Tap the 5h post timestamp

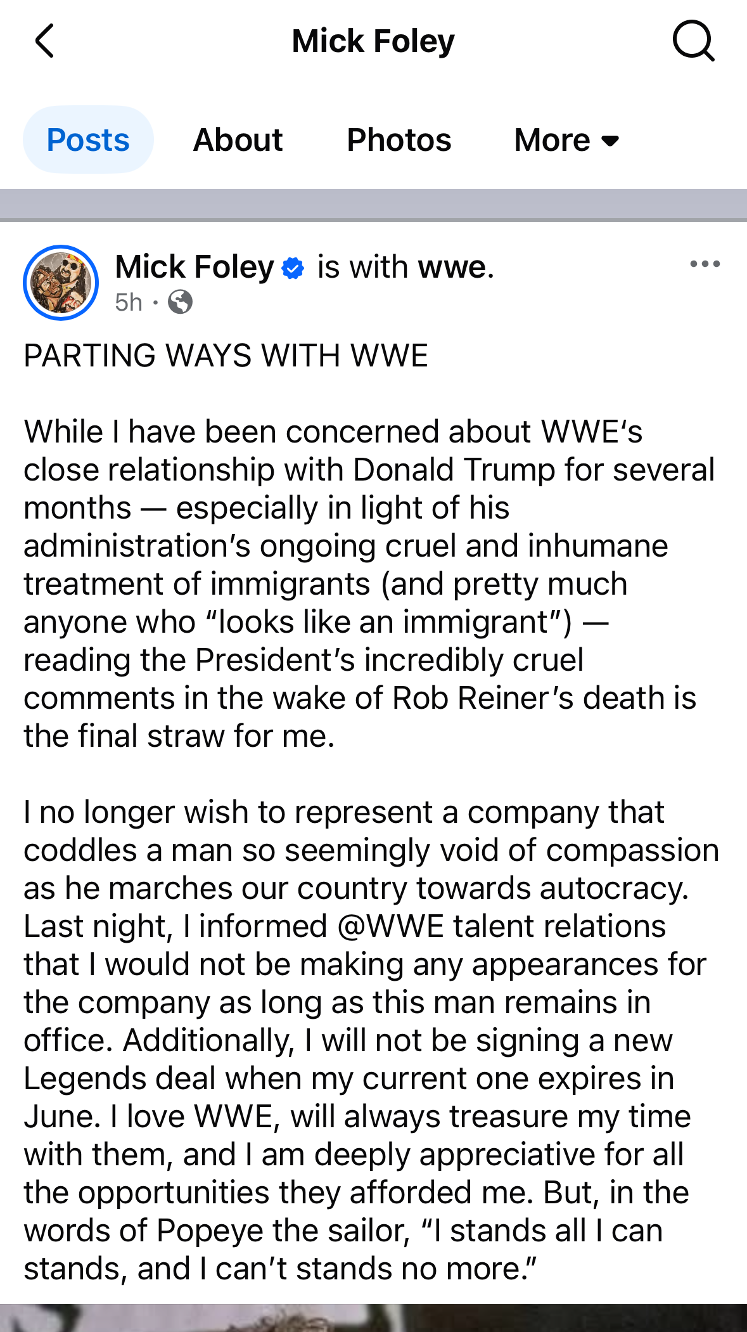point(129,302)
